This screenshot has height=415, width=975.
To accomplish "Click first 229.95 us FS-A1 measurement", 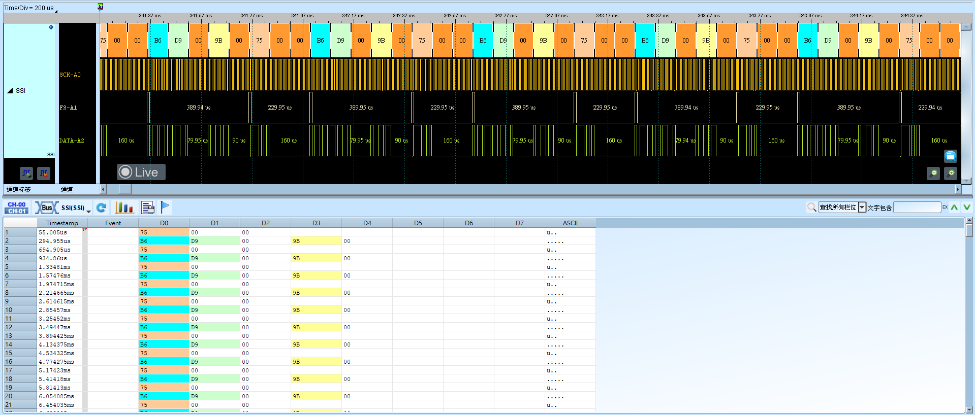I will [x=279, y=108].
